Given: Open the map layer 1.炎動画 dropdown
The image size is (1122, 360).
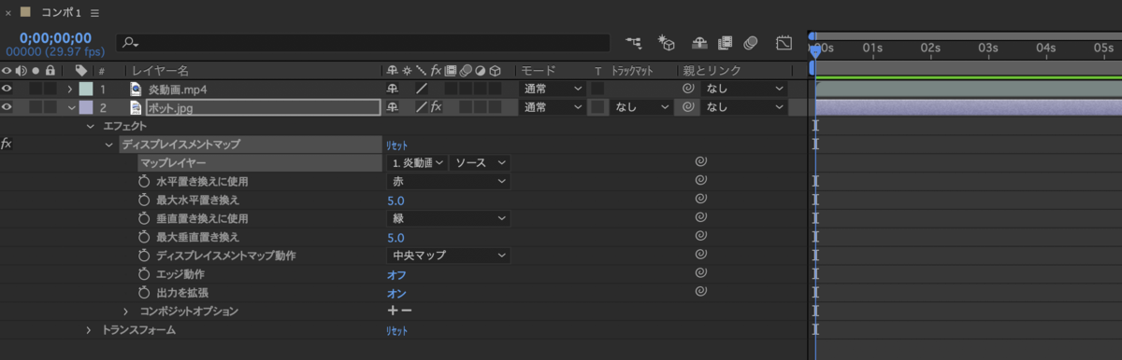Looking at the screenshot, I should coord(417,162).
